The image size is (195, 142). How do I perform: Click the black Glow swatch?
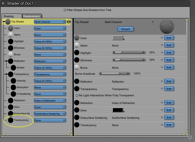tap(118, 110)
